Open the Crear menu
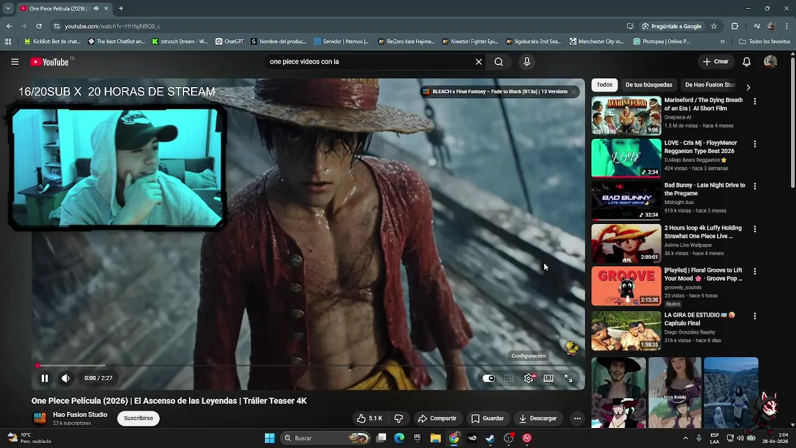The height and width of the screenshot is (448, 796). [x=716, y=62]
